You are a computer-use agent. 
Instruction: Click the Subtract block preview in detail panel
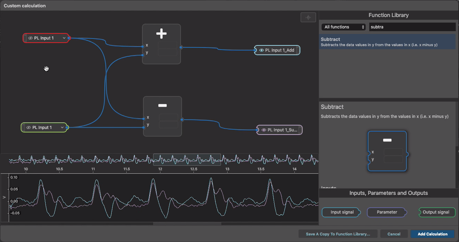tap(387, 151)
